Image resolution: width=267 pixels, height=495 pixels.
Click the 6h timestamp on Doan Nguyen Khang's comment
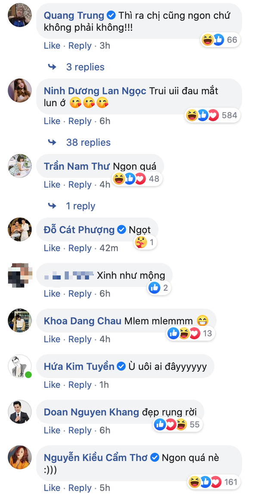(x=105, y=430)
